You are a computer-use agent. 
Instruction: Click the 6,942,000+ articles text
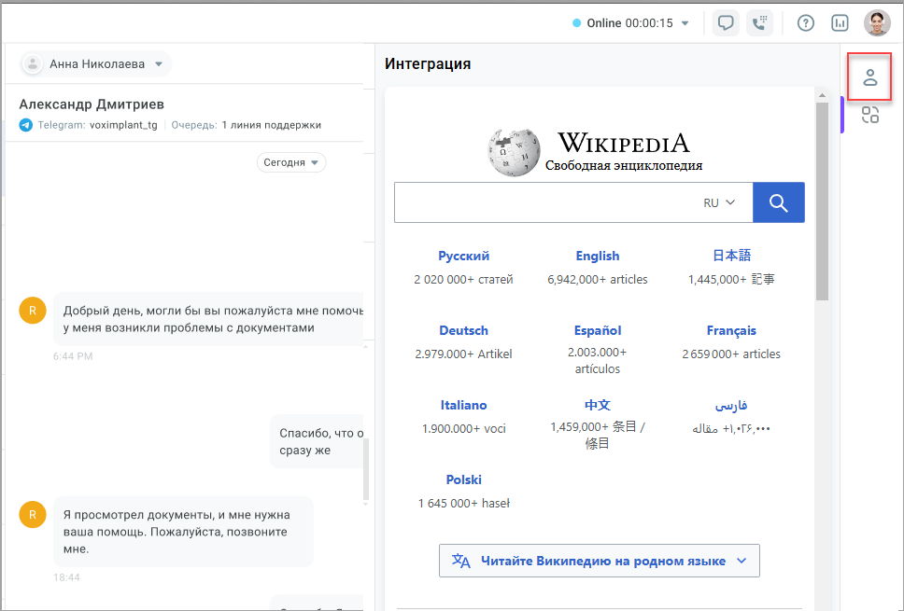point(598,279)
